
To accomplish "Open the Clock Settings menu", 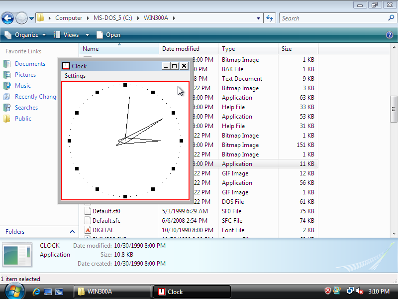I will [x=75, y=76].
